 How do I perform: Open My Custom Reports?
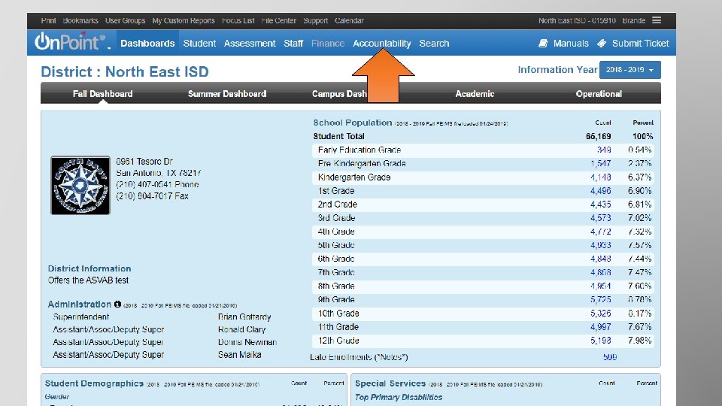(184, 20)
